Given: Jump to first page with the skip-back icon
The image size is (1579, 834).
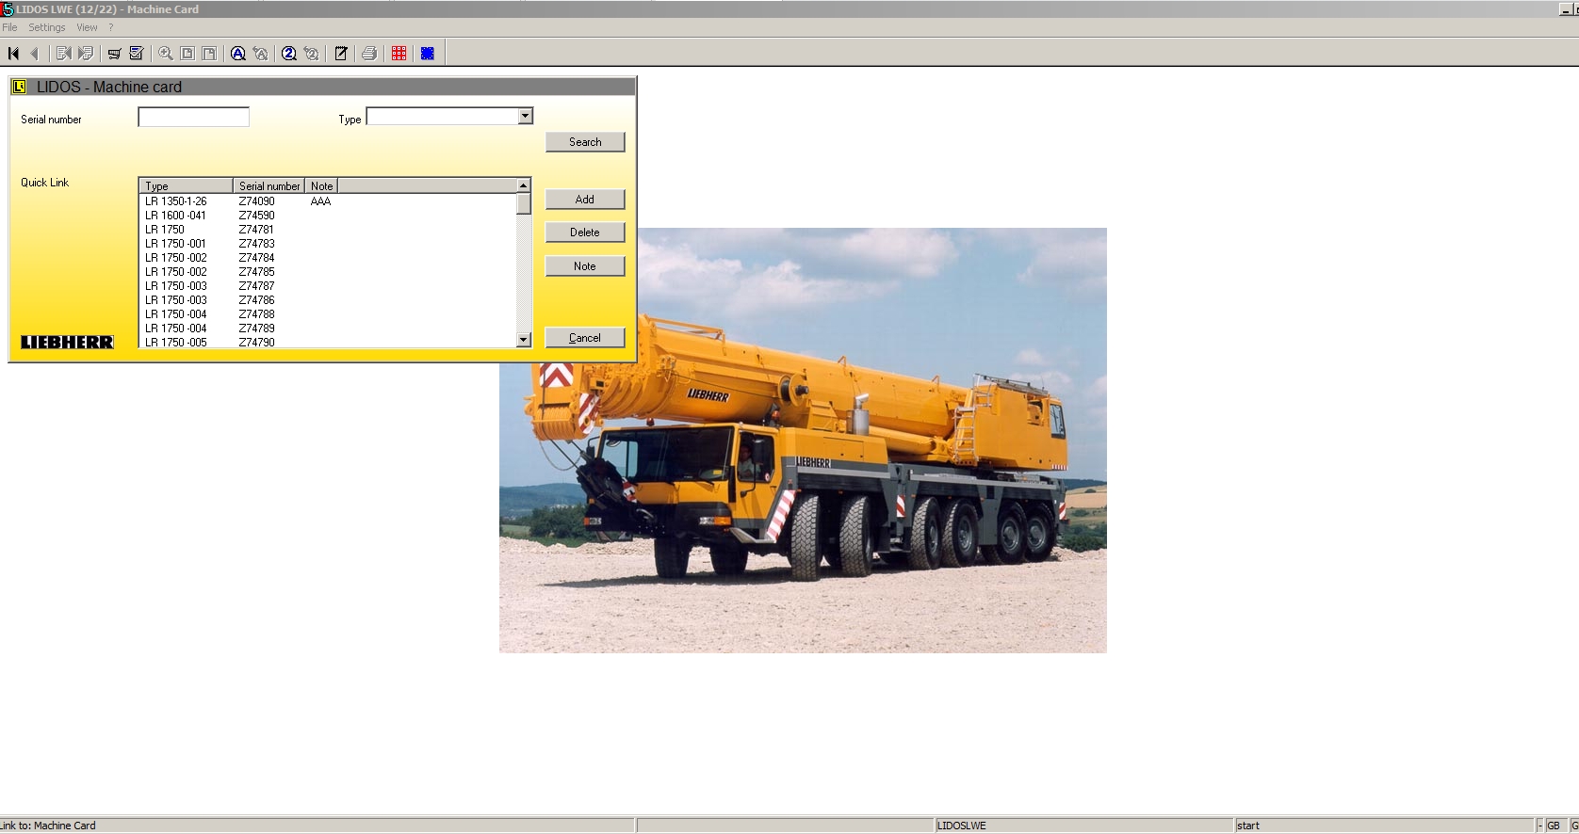Looking at the screenshot, I should tap(13, 54).
